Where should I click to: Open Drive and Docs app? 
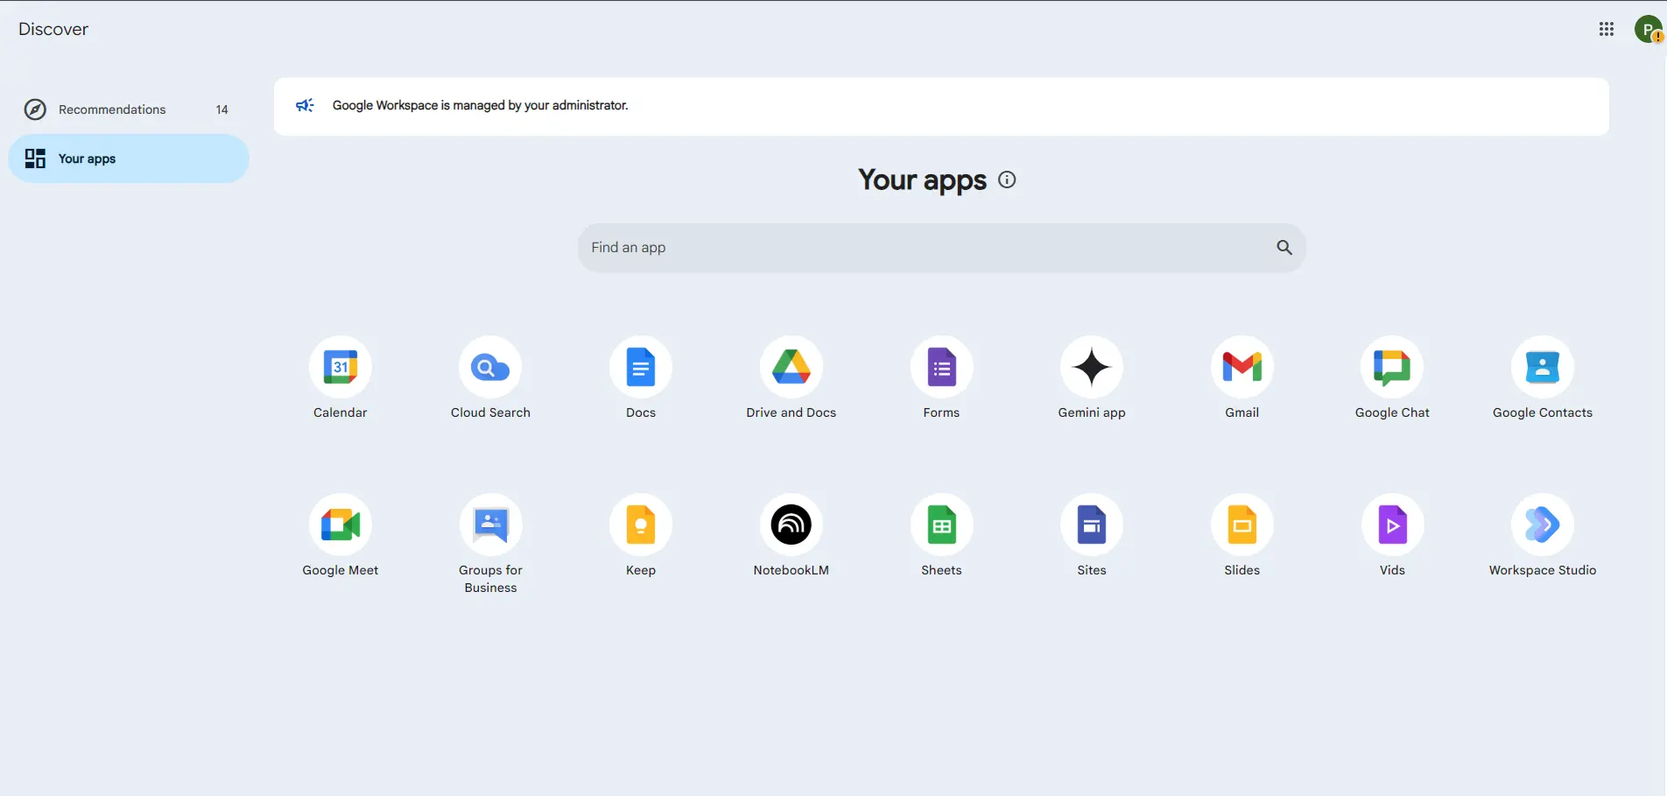click(x=791, y=367)
